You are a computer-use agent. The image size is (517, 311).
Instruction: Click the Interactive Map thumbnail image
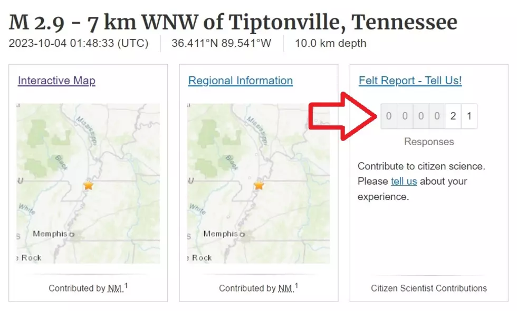[x=89, y=184]
